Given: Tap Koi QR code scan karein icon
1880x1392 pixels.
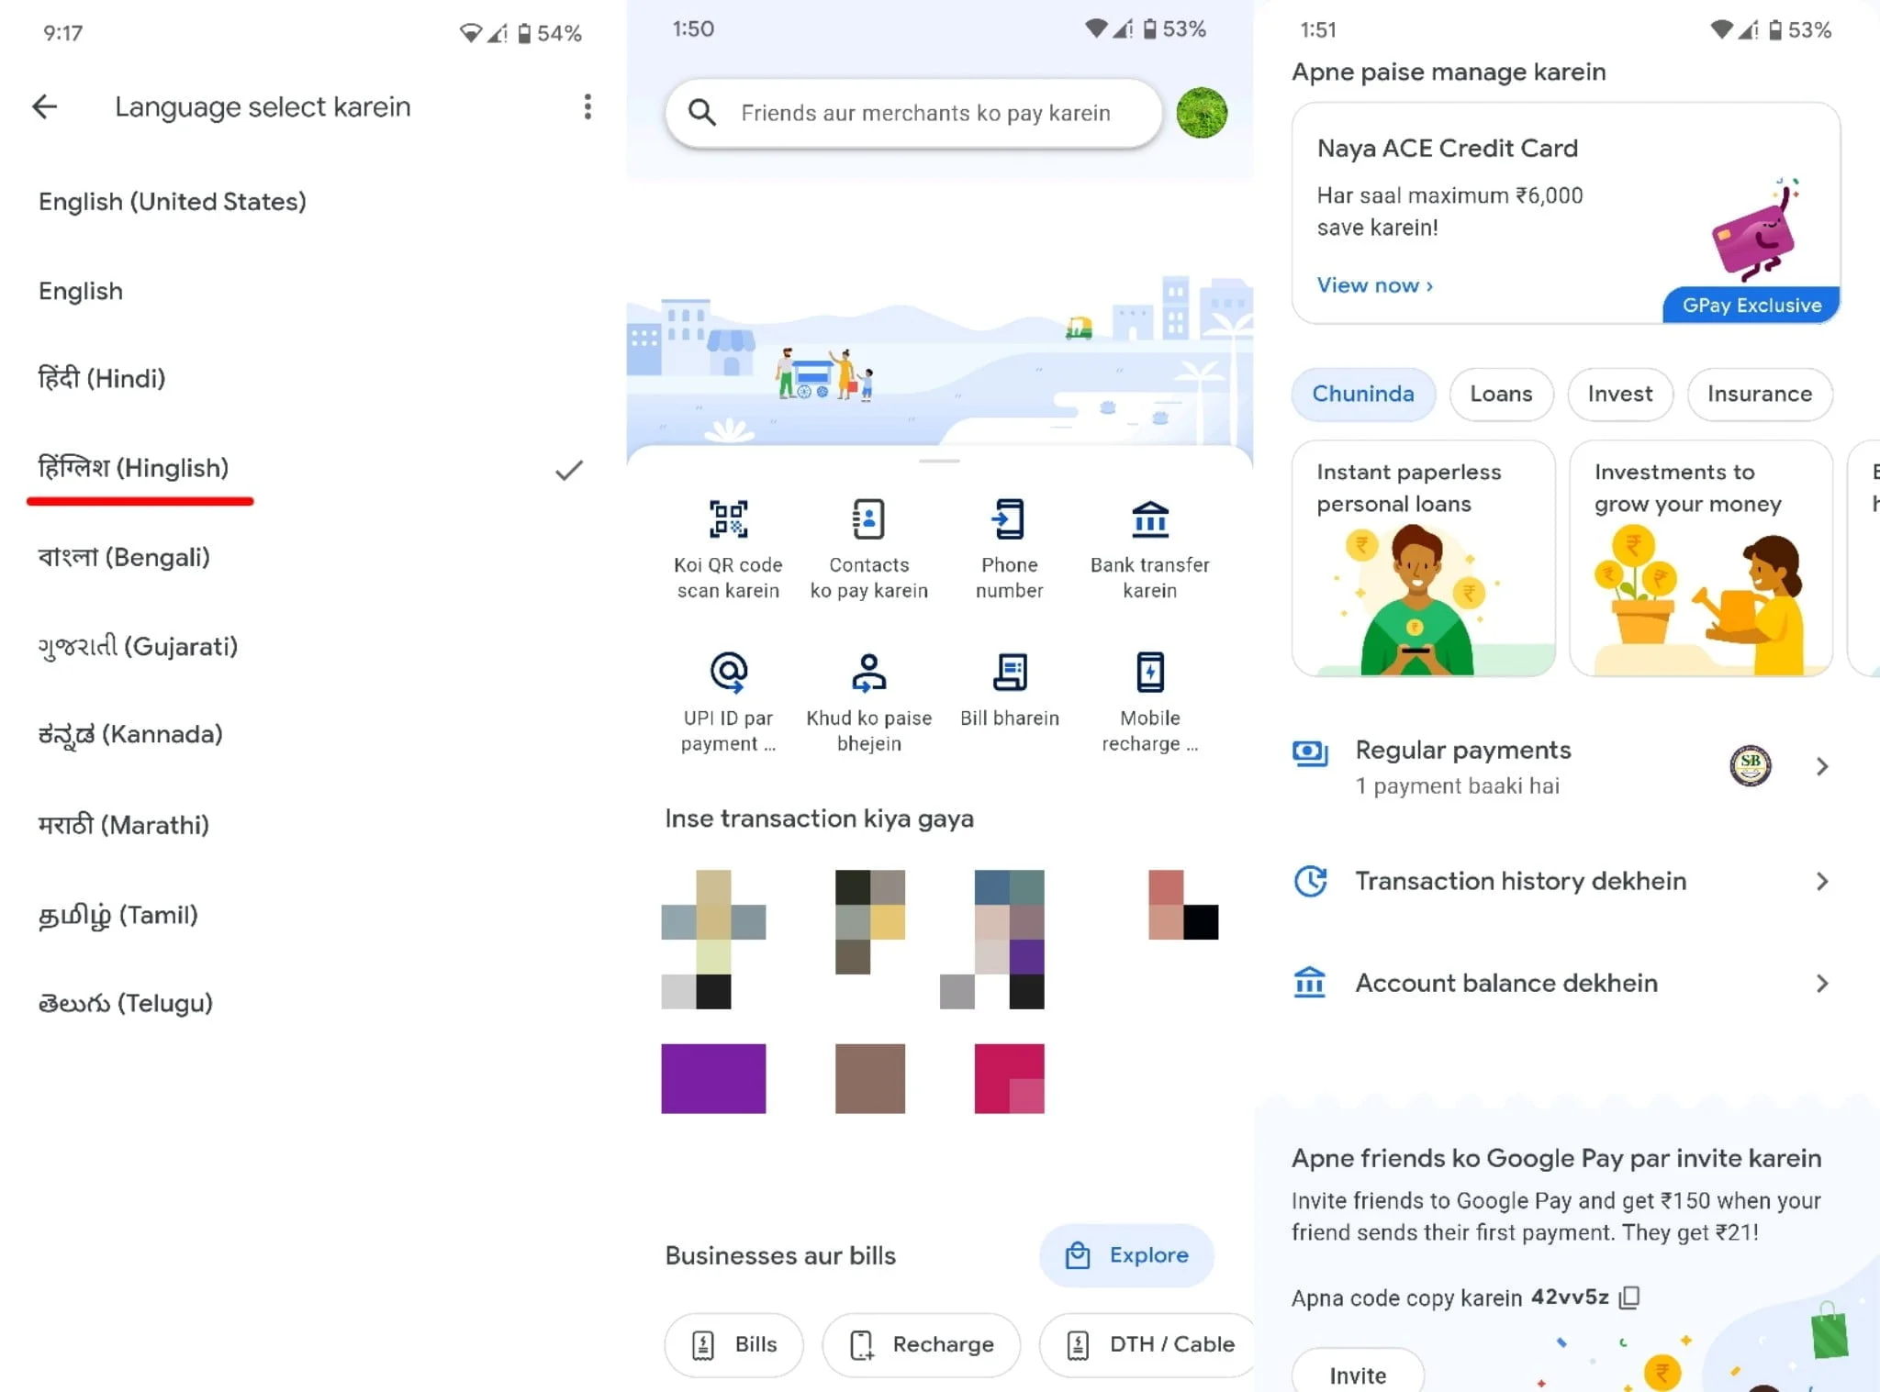Looking at the screenshot, I should pyautogui.click(x=728, y=519).
